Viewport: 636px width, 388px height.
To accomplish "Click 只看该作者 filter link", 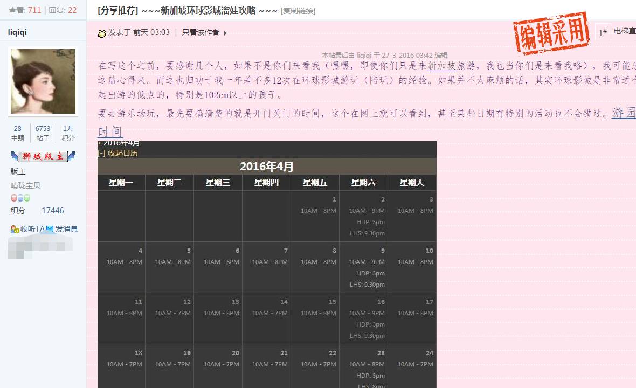I will [x=201, y=32].
